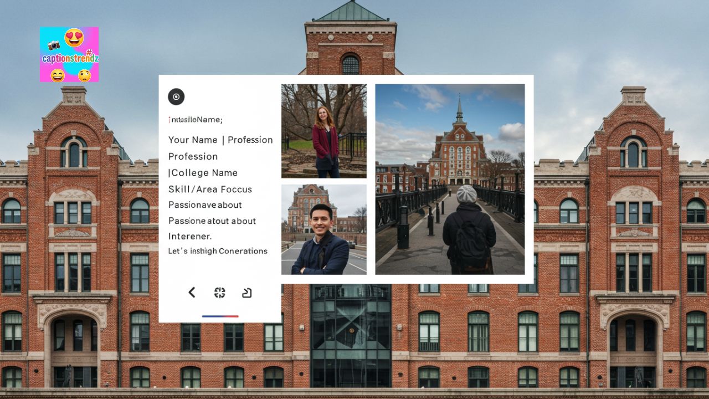The height and width of the screenshot is (399, 709).
Task: Select the 'College Name' text line
Action: coord(203,173)
